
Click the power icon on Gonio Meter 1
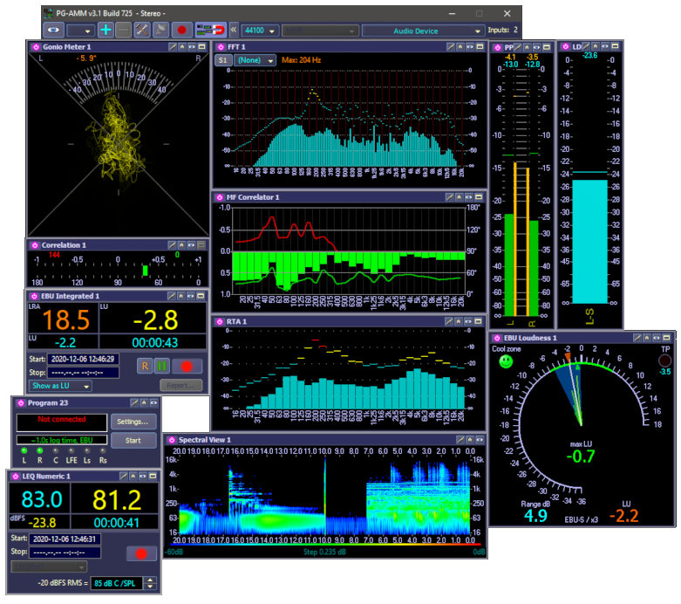tap(36, 46)
